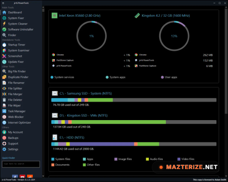Viewport: 228px width, 182px height.
Task: Launch the Software Uninstaller tool icon
Action: point(4,30)
